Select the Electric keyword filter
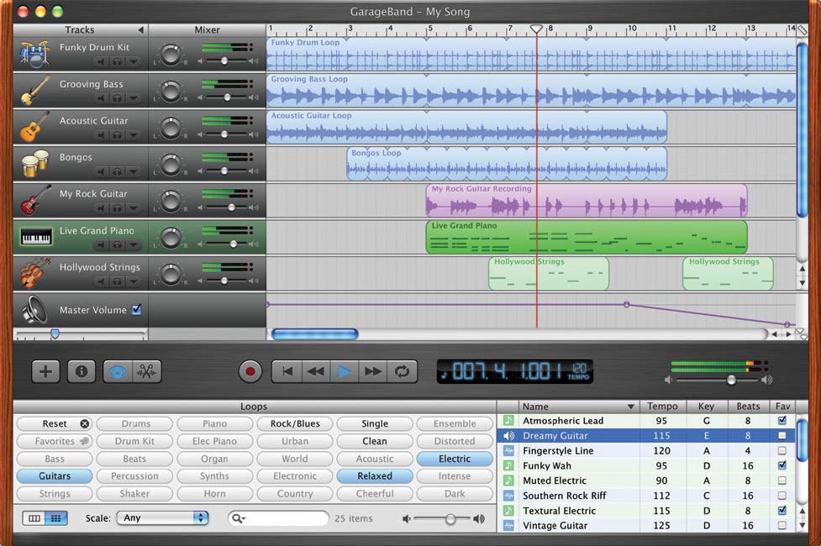This screenshot has width=821, height=546. tap(455, 459)
